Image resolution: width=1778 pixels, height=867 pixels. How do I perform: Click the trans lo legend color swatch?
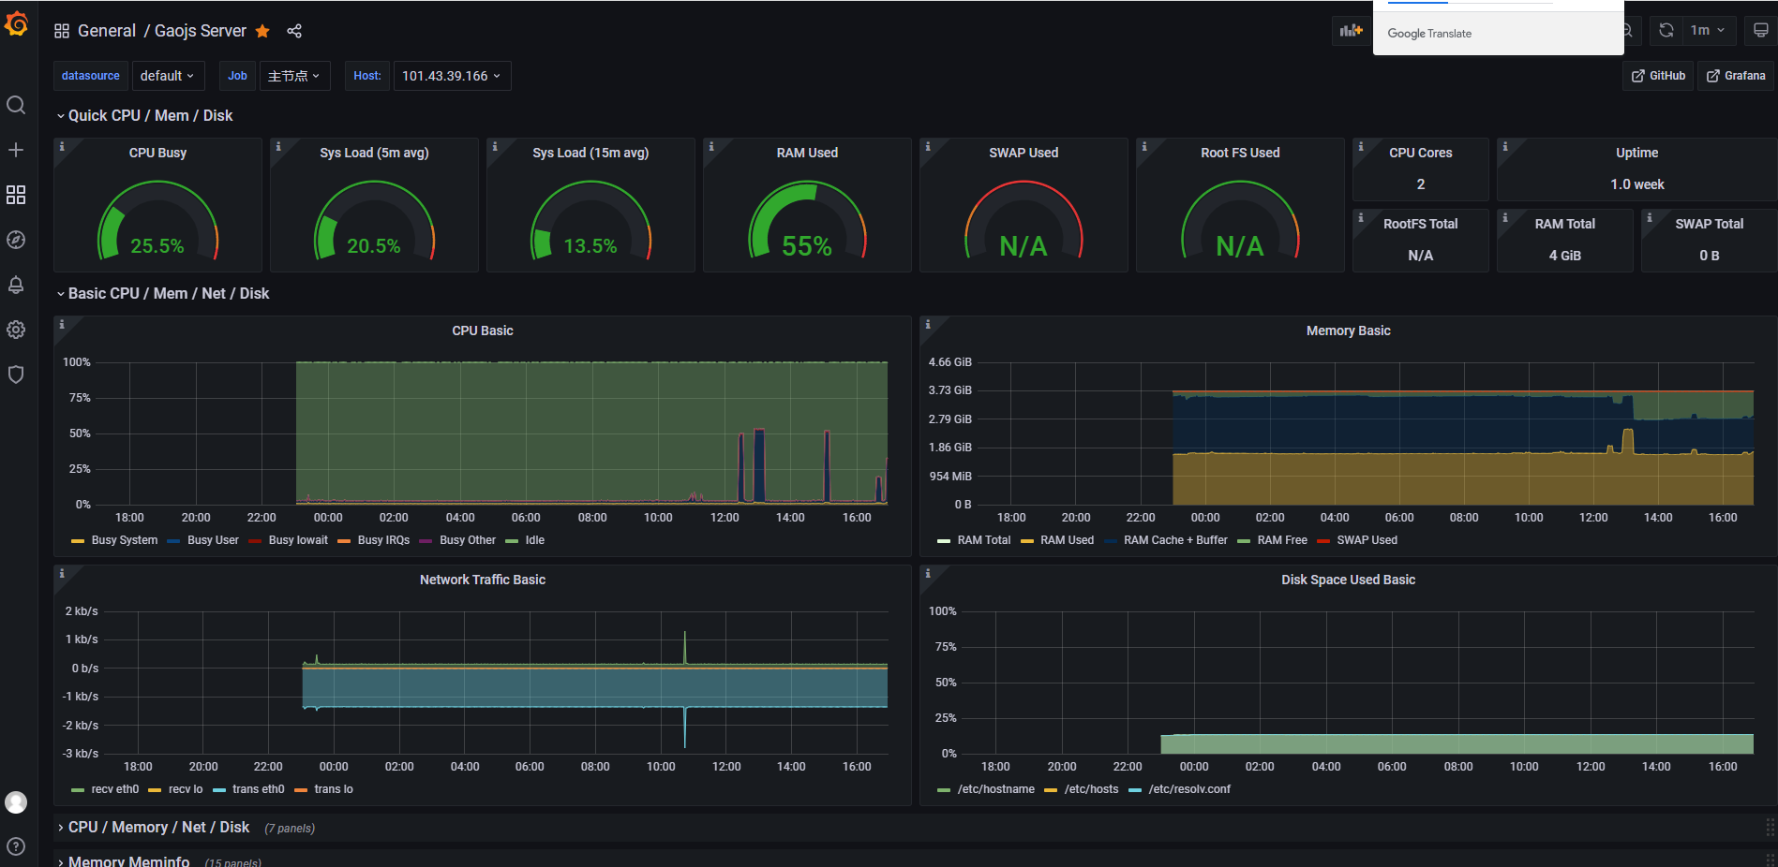tap(301, 790)
